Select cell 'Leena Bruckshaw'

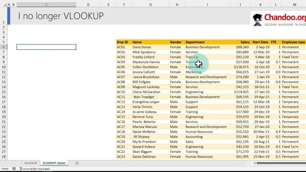coord(151,77)
